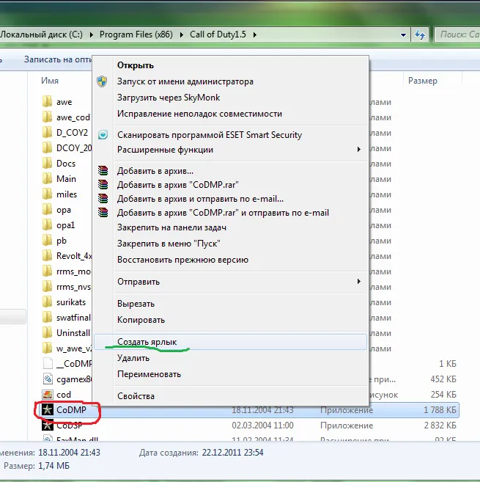This screenshot has width=480, height=482.
Task: Choose 'Открыть' in context menu
Action: (230, 65)
